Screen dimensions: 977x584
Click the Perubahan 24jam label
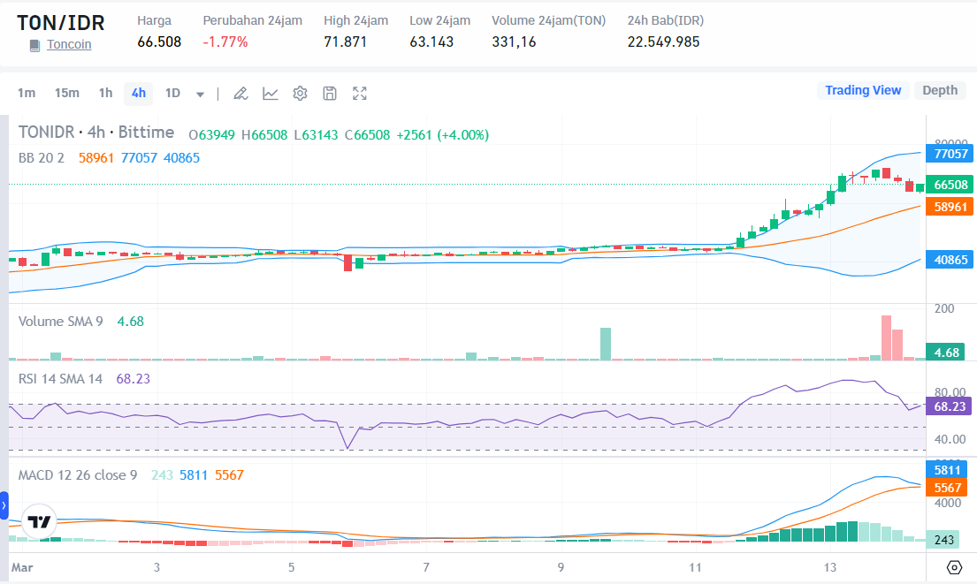252,20
